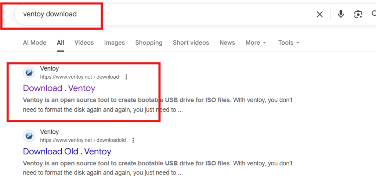Click the 'Ventoy' site name above the download URL
The image size is (376, 191).
click(x=50, y=69)
